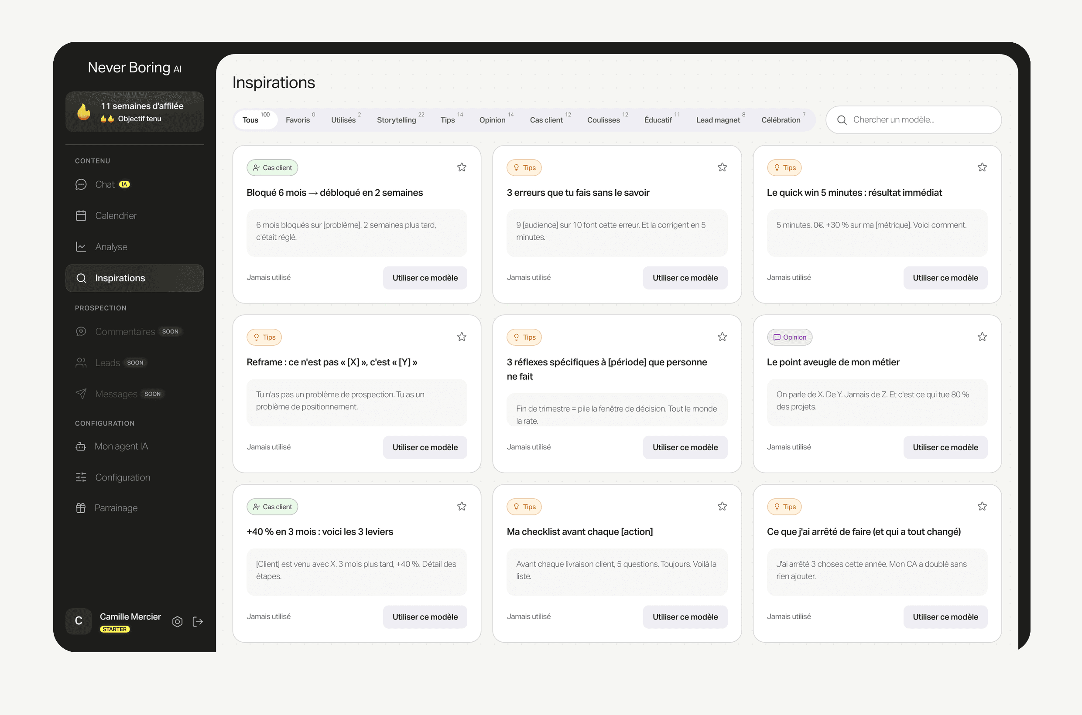1082x715 pixels.
Task: Star the '3 erreurs que tu fais' template
Action: tap(722, 167)
